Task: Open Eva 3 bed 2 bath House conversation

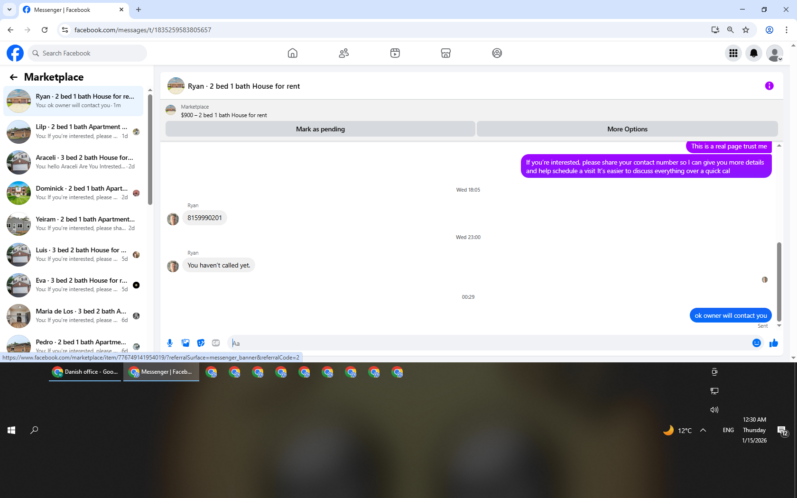Action: pos(74,285)
